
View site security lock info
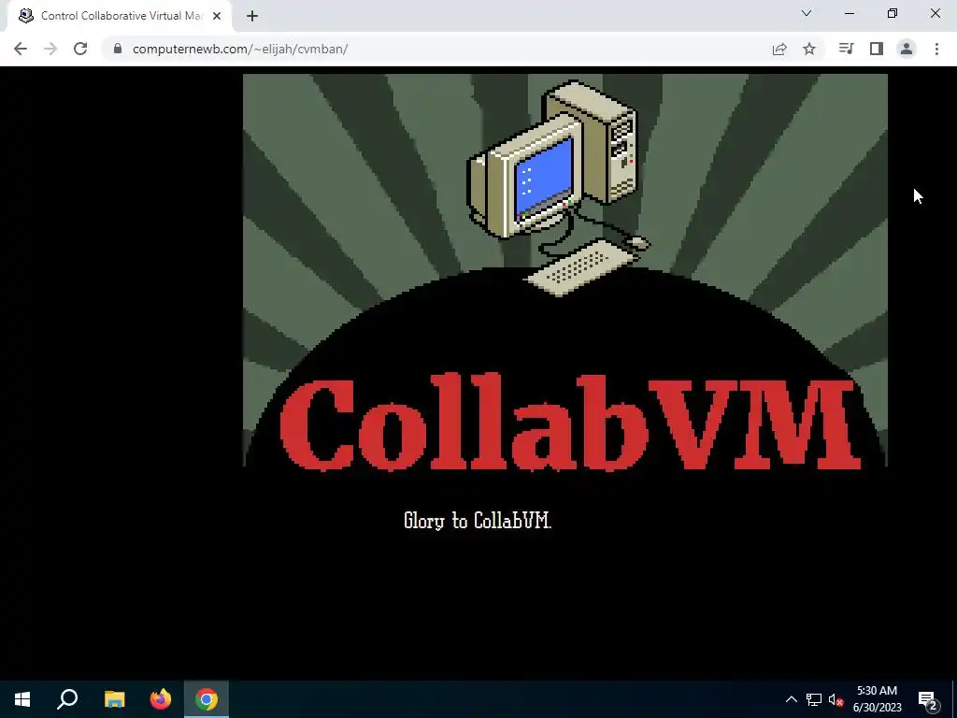coord(117,49)
